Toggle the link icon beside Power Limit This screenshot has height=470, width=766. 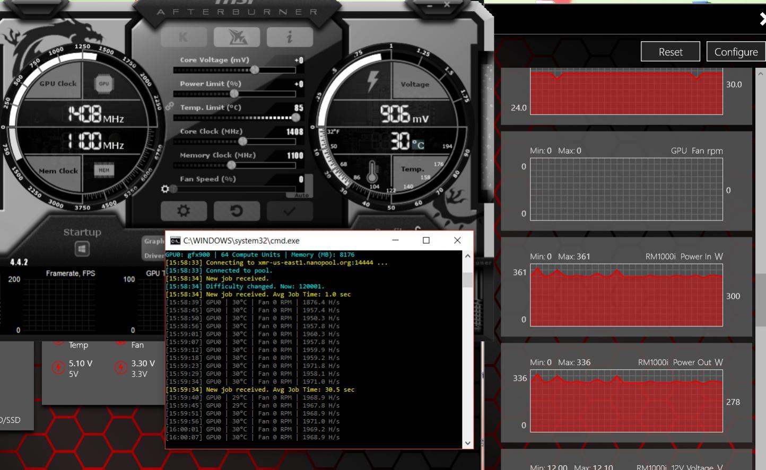(x=169, y=106)
